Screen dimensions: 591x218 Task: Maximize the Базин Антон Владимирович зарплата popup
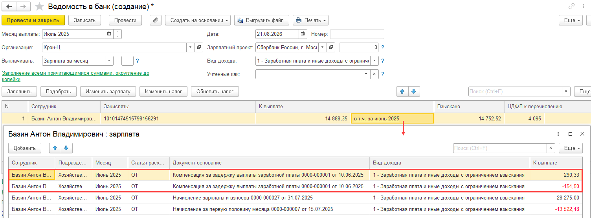pos(570,134)
